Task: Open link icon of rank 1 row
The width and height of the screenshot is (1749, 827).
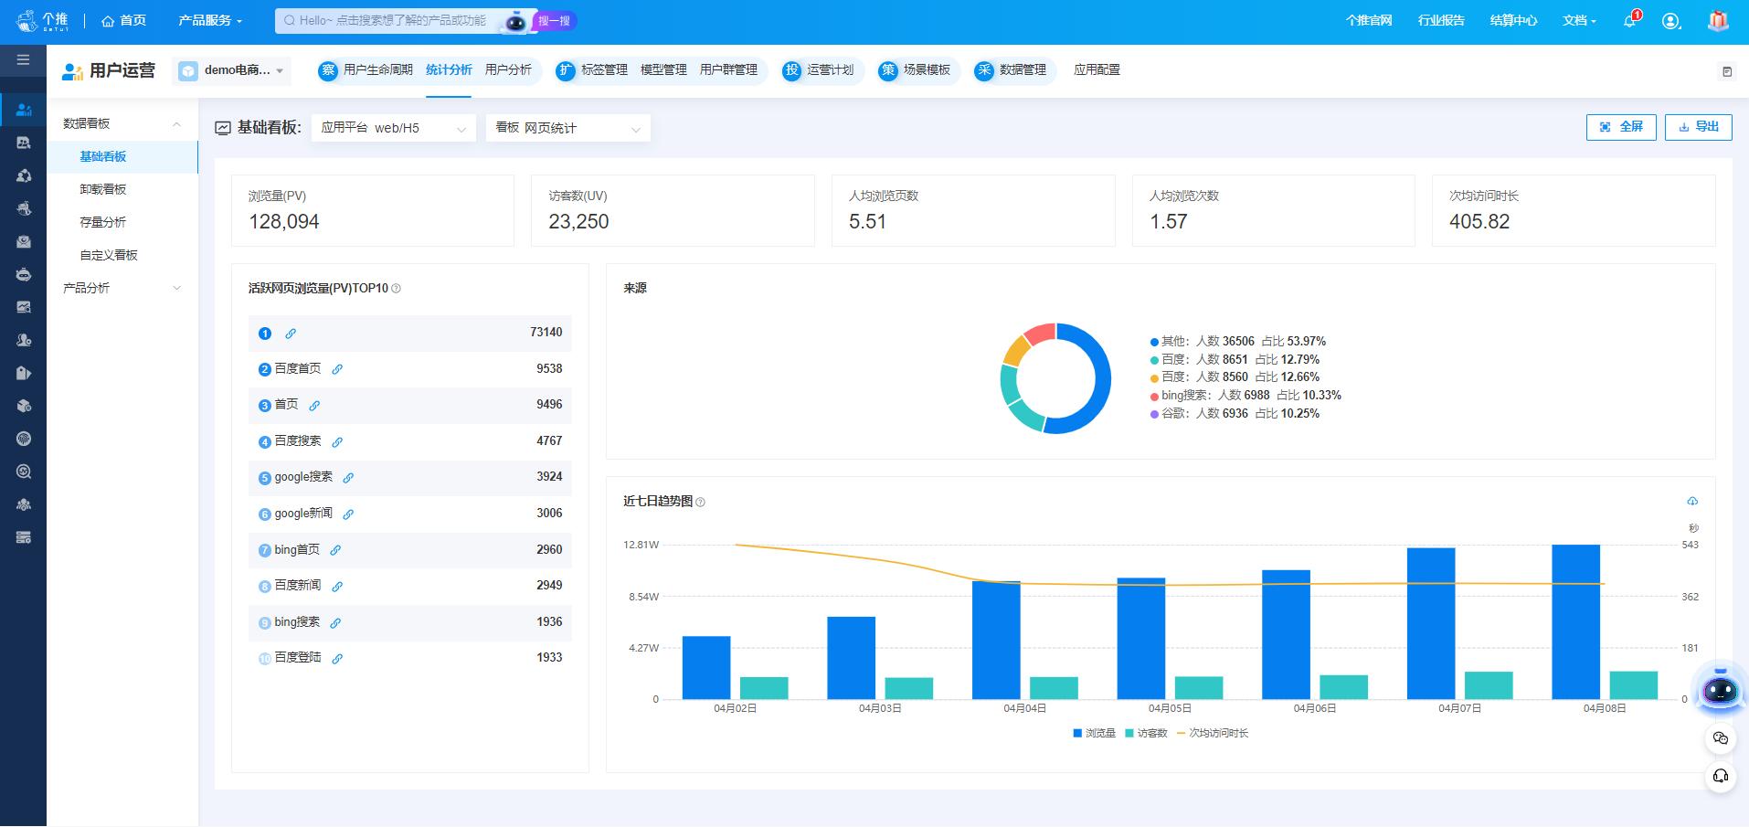Action: [291, 334]
